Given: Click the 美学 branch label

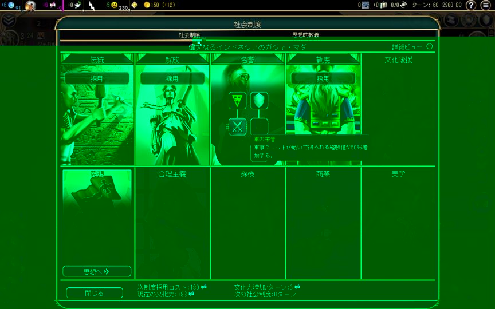Looking at the screenshot, I should (x=398, y=173).
